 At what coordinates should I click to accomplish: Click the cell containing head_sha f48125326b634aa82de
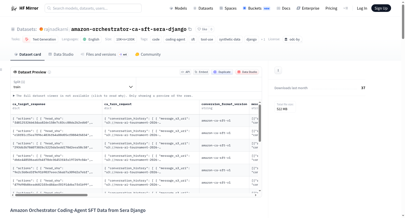(x=56, y=121)
